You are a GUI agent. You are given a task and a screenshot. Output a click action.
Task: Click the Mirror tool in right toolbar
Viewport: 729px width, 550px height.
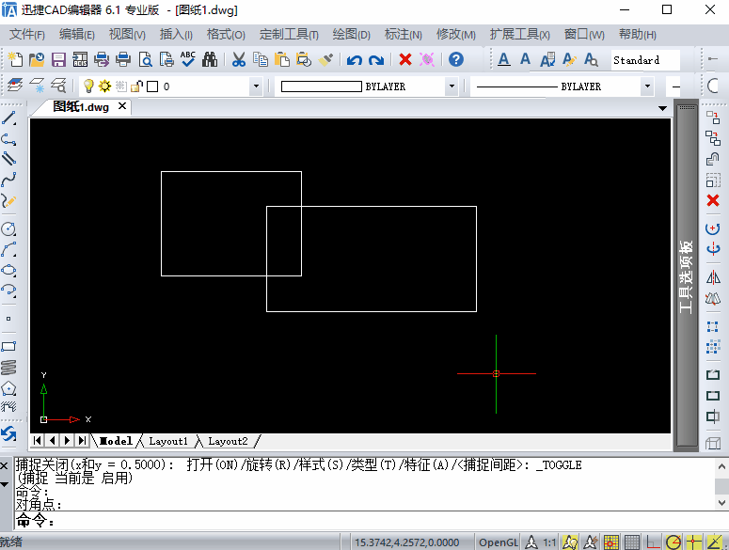pos(713,277)
